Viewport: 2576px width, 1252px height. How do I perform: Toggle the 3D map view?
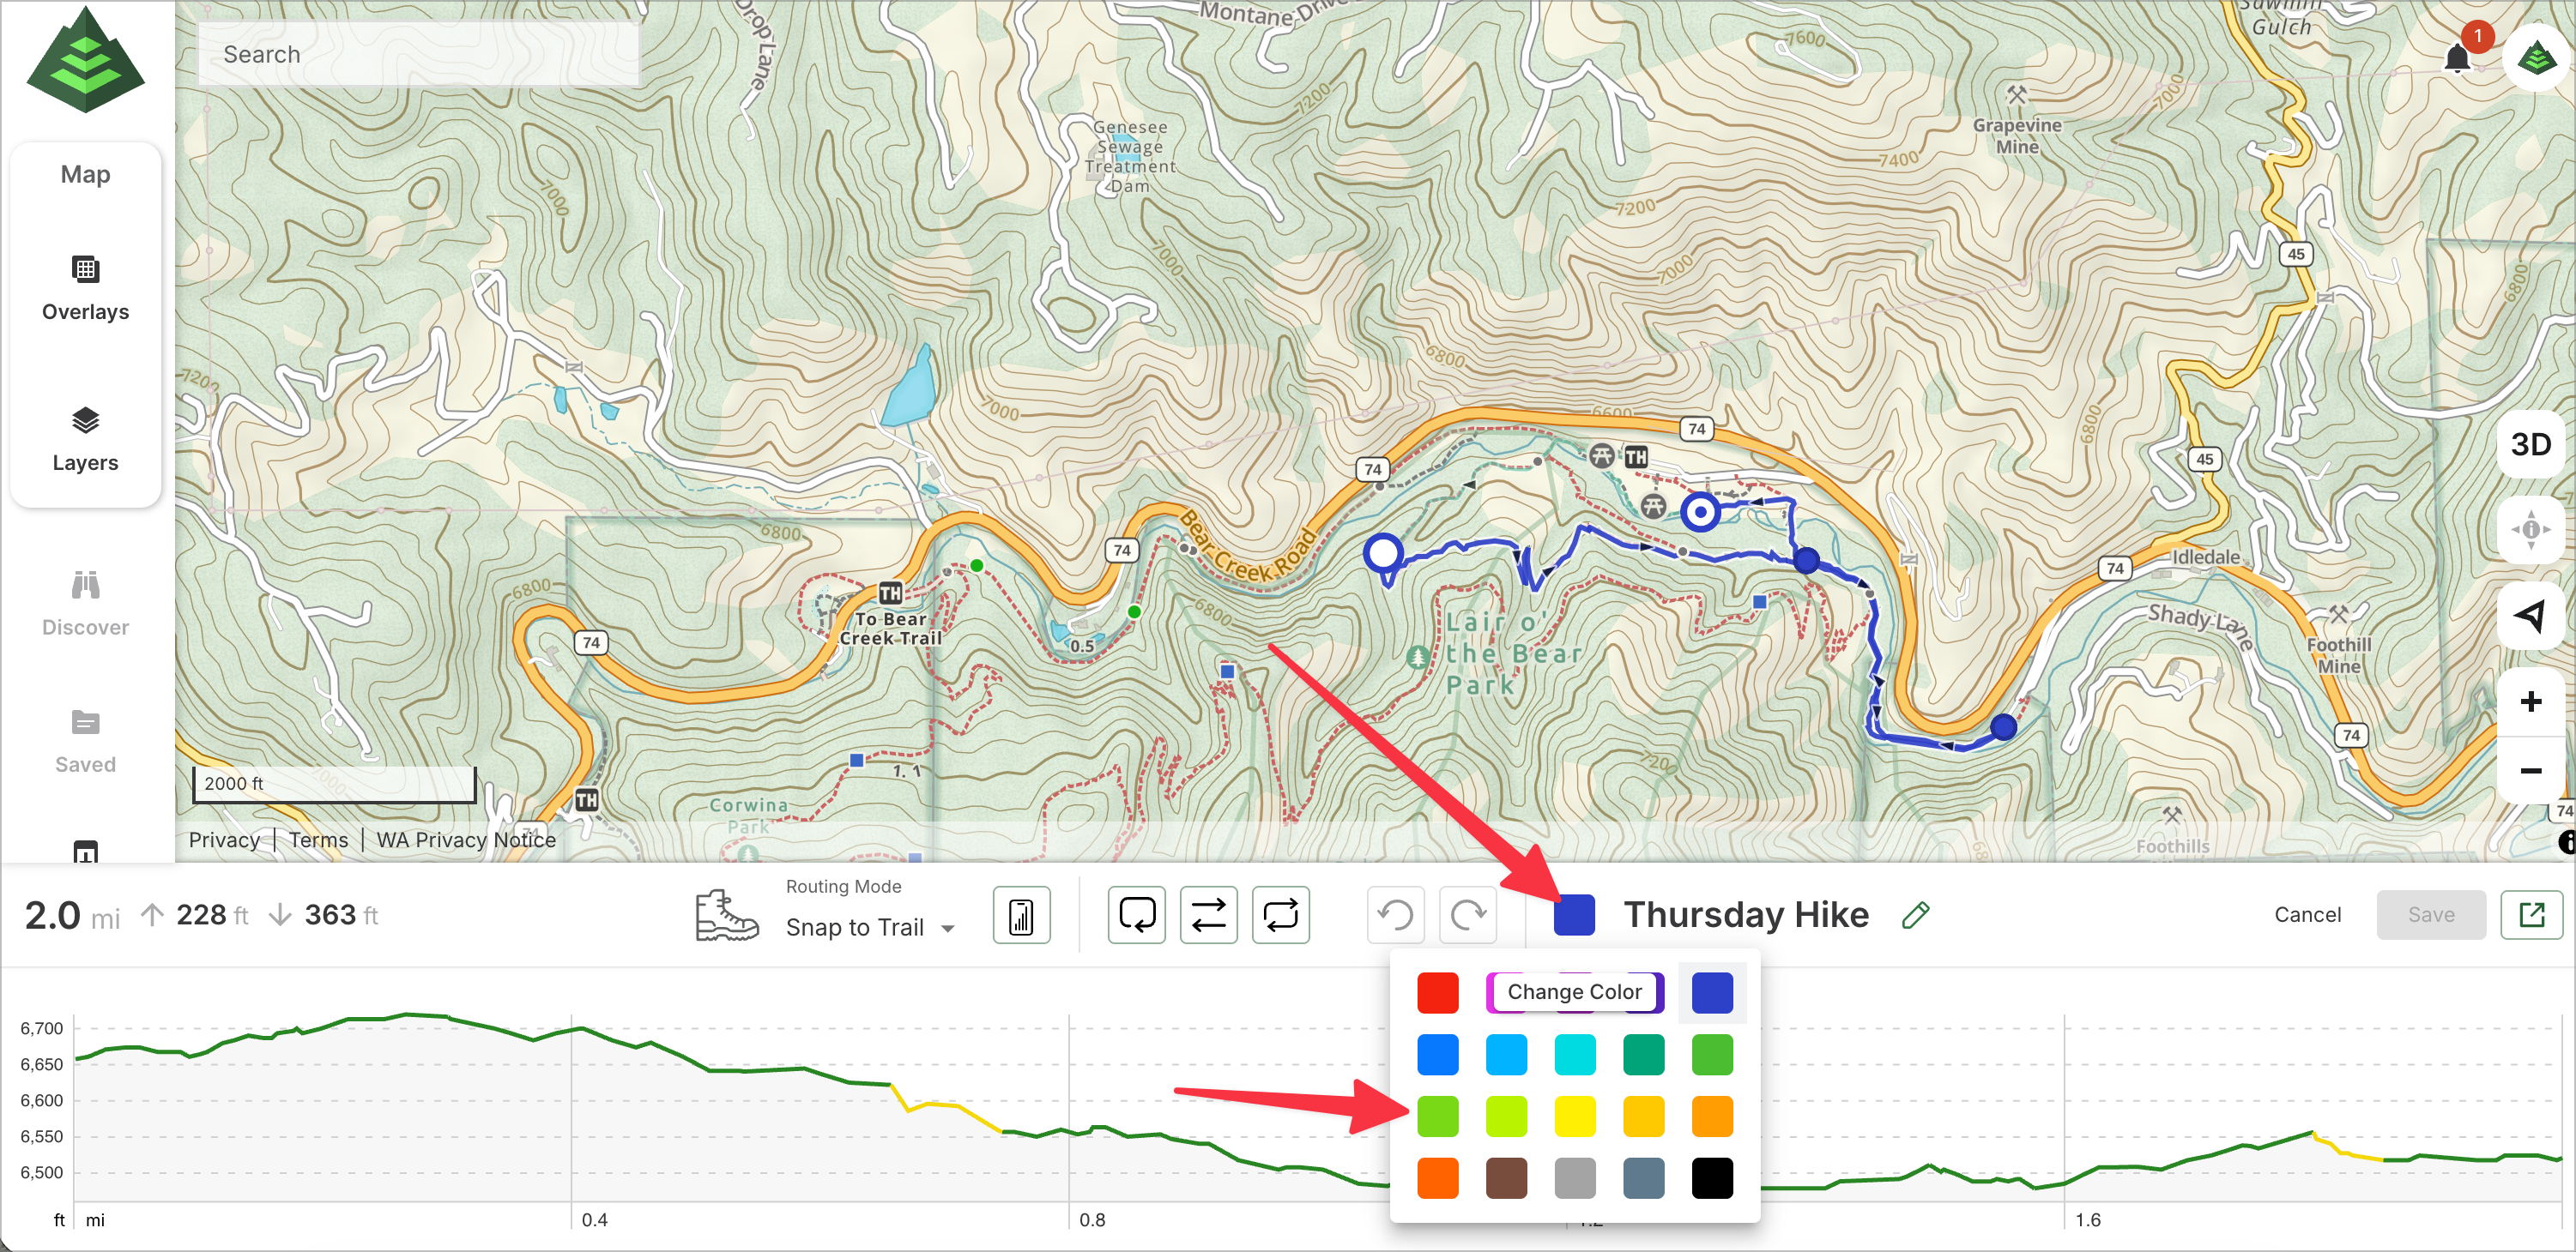point(2530,445)
